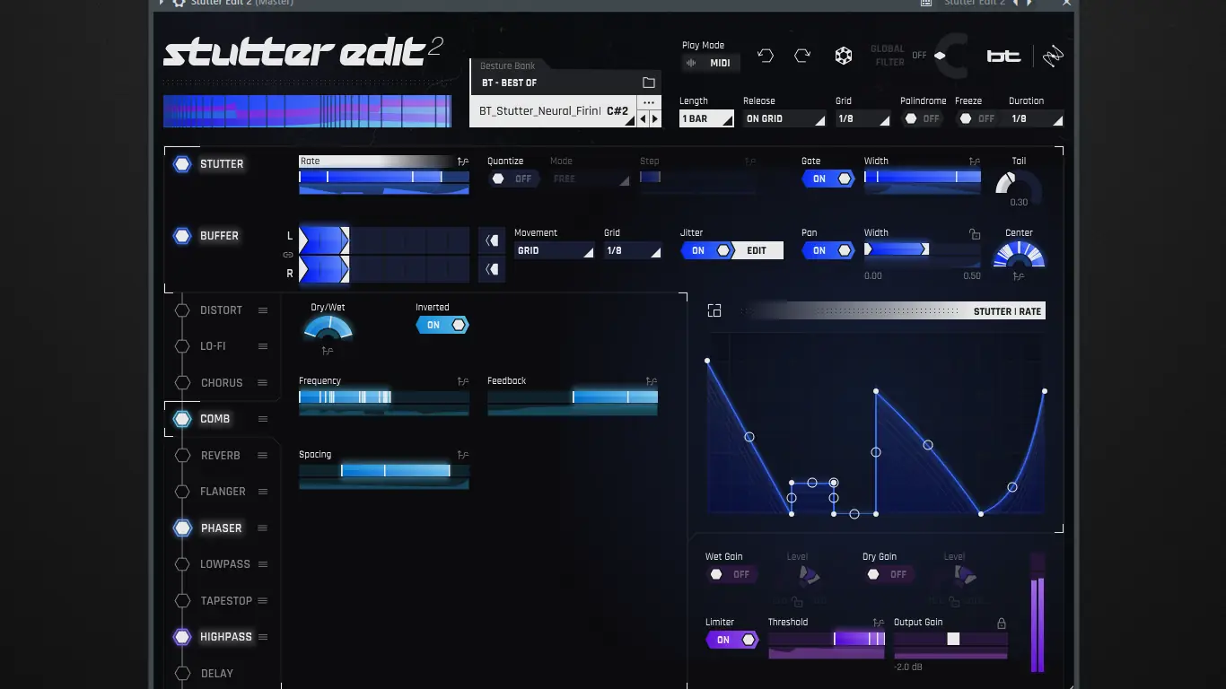Turn off the Jitter ON switch

pos(707,250)
